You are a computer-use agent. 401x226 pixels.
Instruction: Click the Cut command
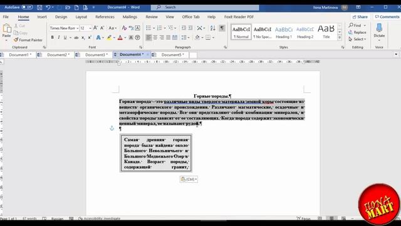19,26
